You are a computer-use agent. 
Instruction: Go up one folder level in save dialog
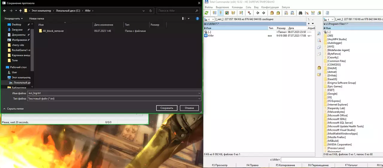tap(20, 11)
